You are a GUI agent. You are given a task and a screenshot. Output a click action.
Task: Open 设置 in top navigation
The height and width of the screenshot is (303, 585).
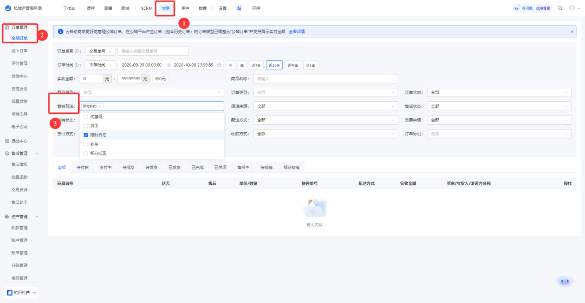pyautogui.click(x=223, y=8)
